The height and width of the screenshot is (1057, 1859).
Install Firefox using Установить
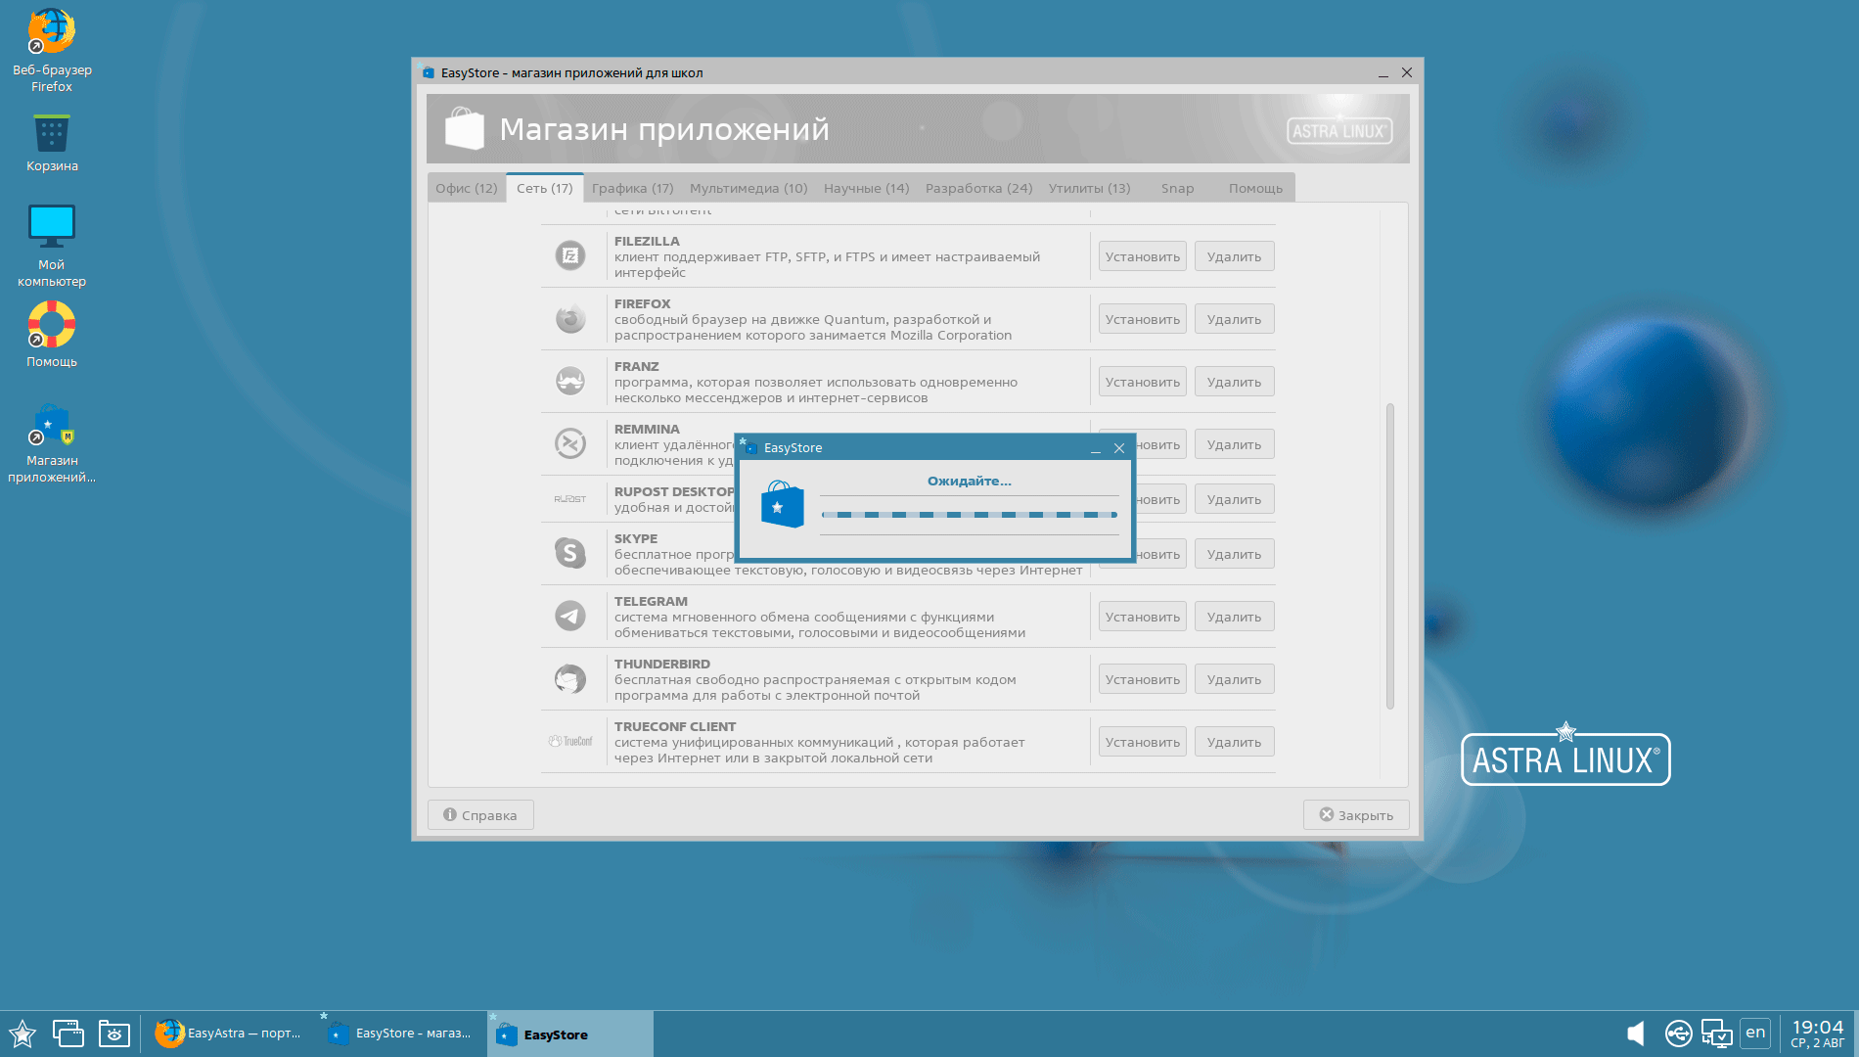pos(1143,319)
